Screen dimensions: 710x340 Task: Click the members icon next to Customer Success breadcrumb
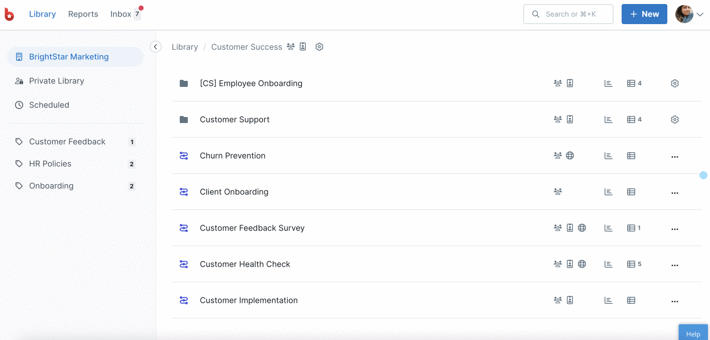point(291,47)
